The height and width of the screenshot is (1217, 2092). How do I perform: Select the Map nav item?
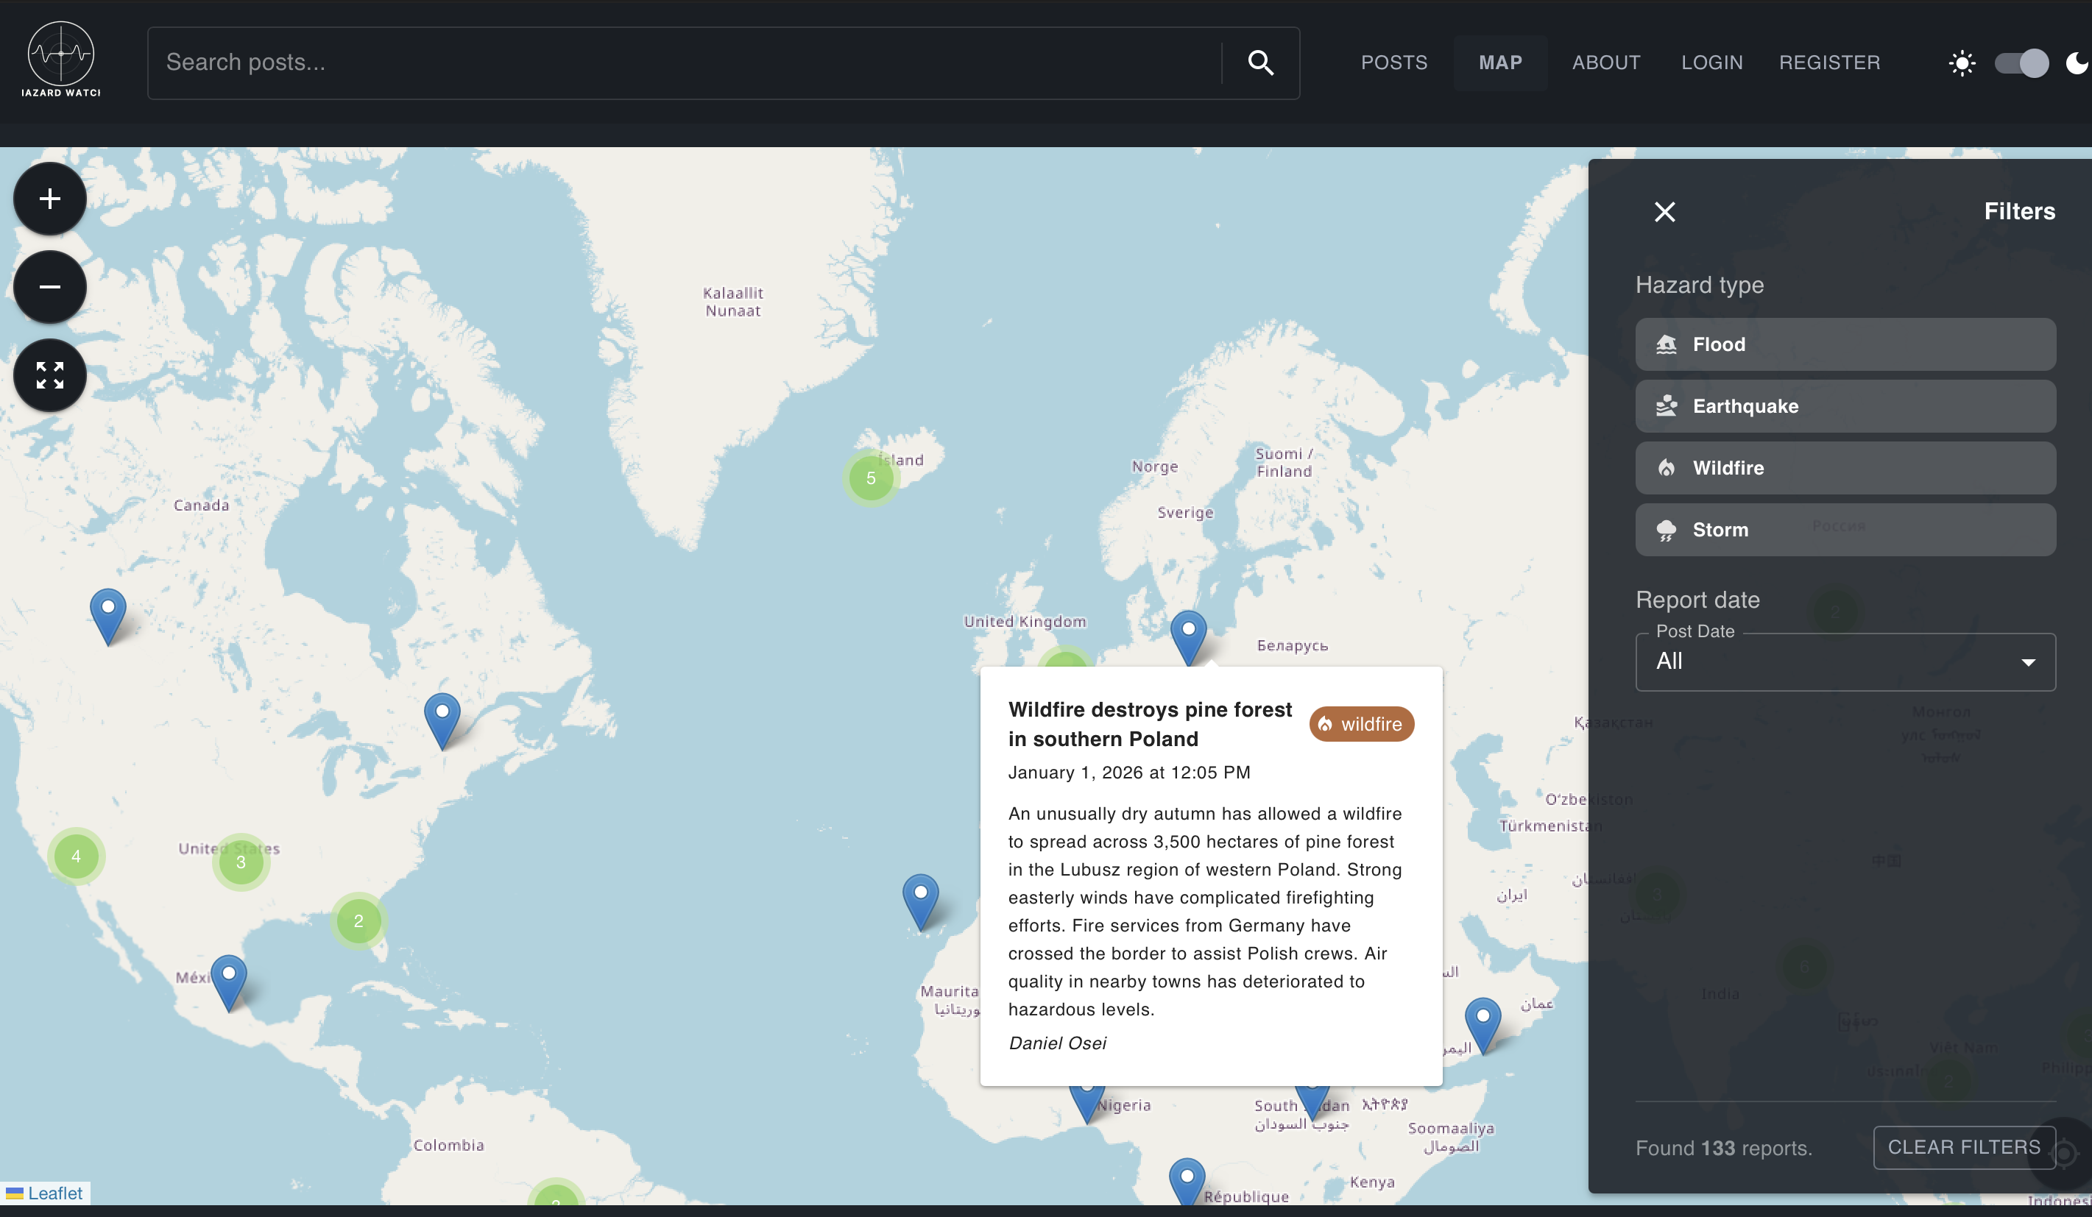[x=1500, y=63]
